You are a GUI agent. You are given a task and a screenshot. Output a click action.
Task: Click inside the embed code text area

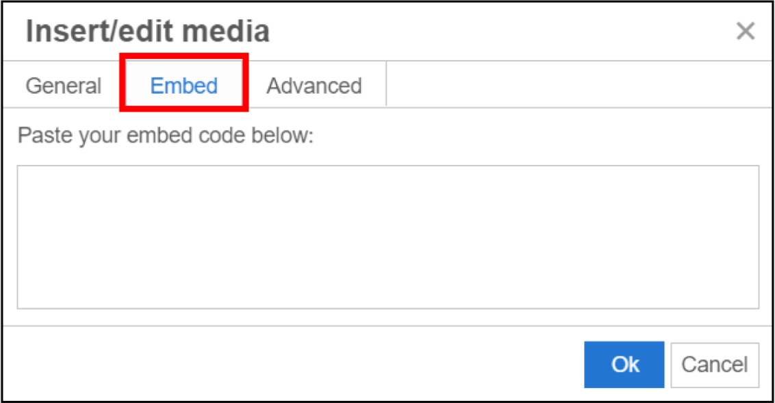coord(387,236)
